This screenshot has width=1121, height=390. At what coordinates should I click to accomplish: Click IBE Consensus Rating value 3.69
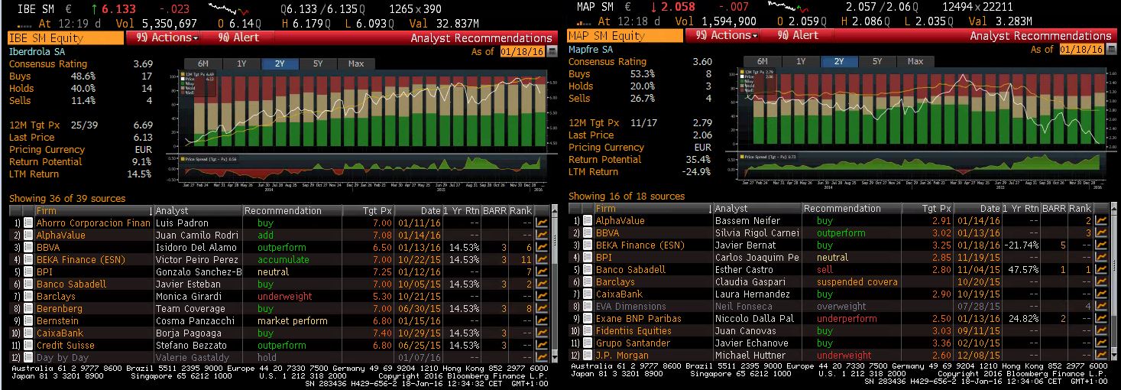[x=143, y=64]
